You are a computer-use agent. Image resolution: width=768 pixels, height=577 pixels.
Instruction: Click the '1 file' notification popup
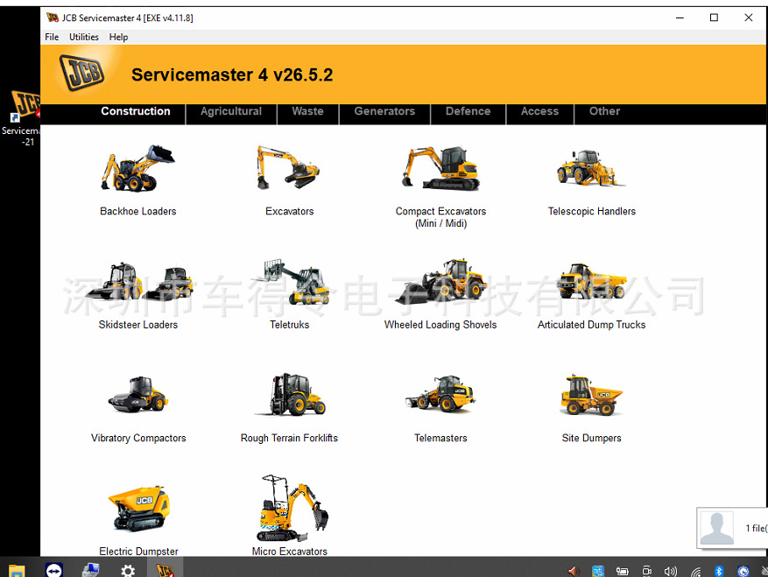[732, 527]
